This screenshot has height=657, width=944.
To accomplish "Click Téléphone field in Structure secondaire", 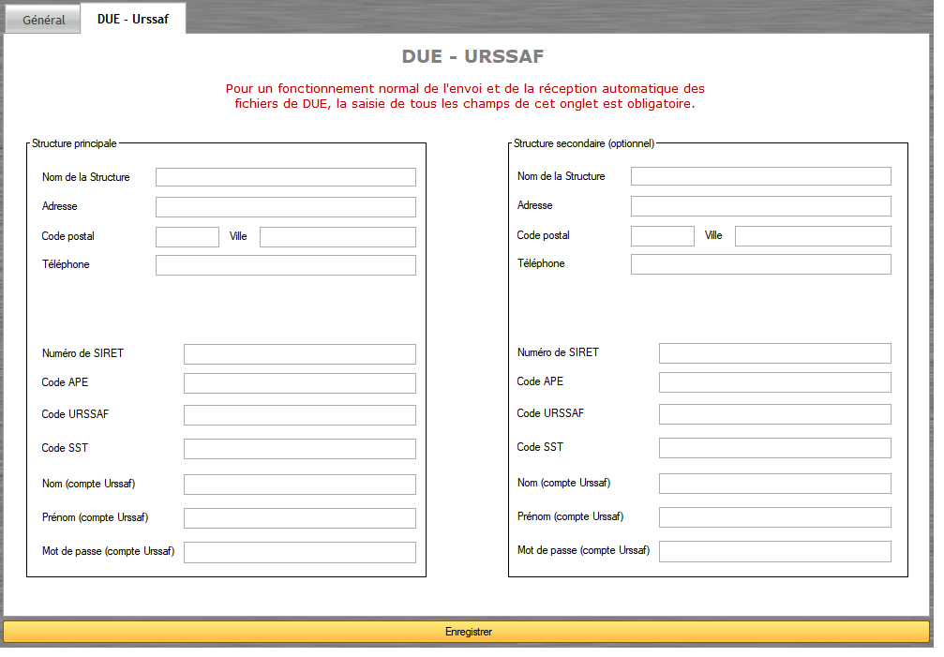I will [761, 264].
